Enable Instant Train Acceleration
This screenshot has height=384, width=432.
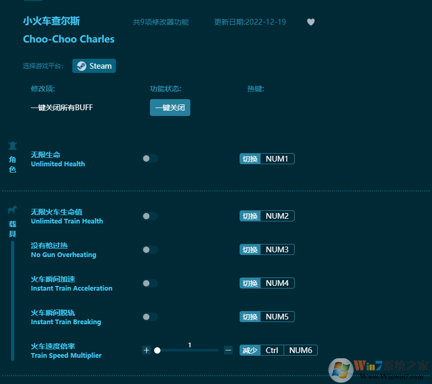(x=149, y=283)
